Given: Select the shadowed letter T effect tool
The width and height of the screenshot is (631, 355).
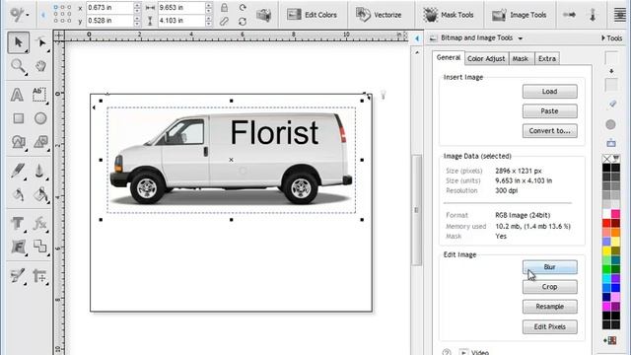Looking at the screenshot, I should click(18, 224).
